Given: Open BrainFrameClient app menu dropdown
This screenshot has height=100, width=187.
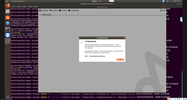Looking at the screenshot, I should 18,1.
